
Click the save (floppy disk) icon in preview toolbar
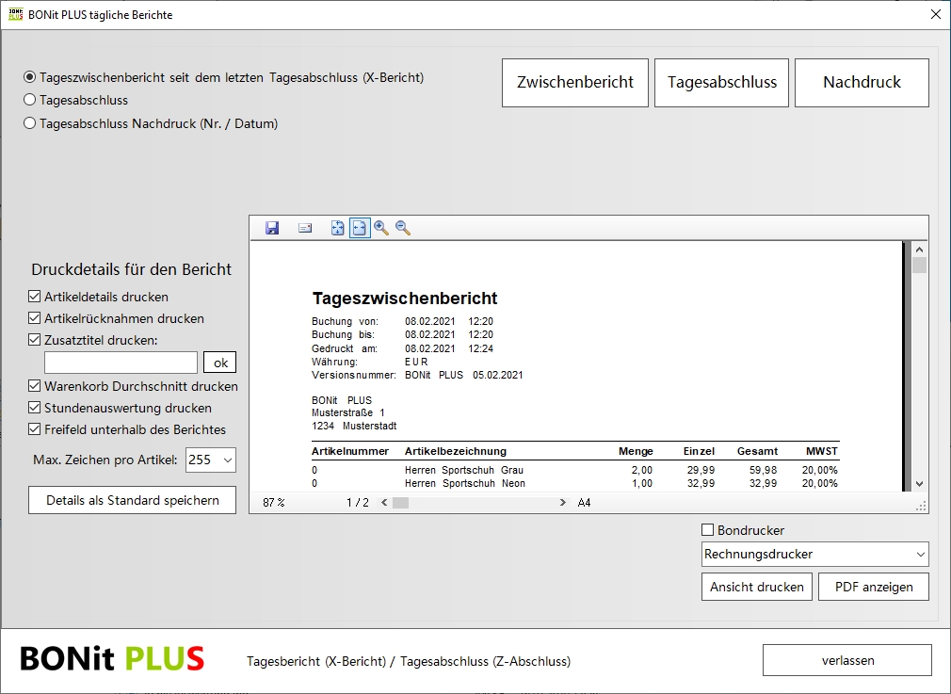(x=272, y=228)
